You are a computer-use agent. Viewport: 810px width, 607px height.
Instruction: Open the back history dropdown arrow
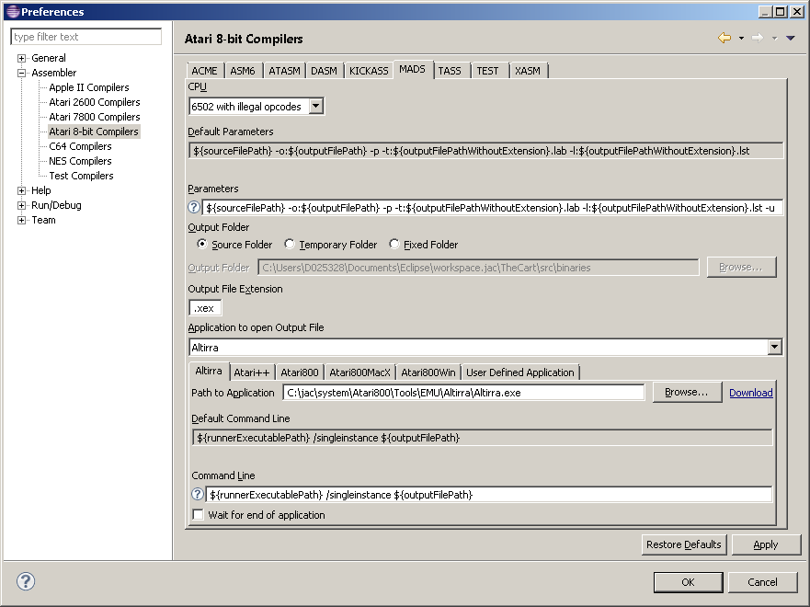[741, 38]
